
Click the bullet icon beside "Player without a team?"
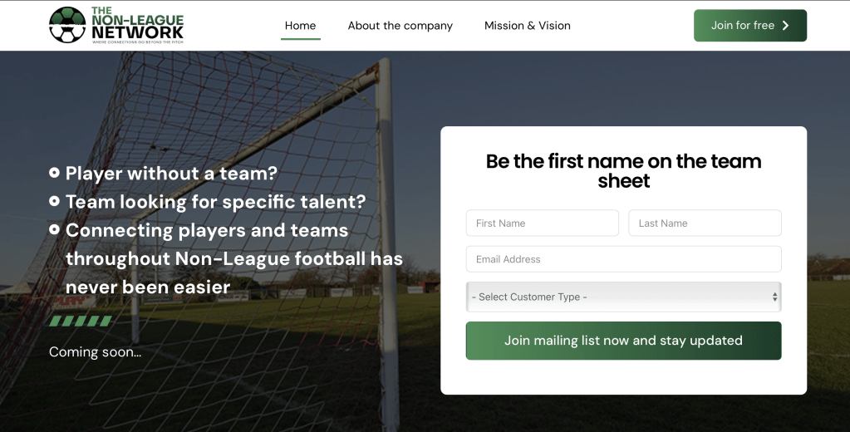pos(55,173)
